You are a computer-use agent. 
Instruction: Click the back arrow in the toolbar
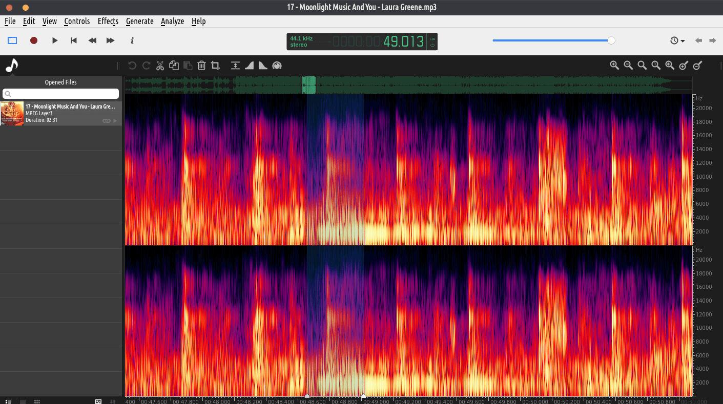[x=698, y=40]
